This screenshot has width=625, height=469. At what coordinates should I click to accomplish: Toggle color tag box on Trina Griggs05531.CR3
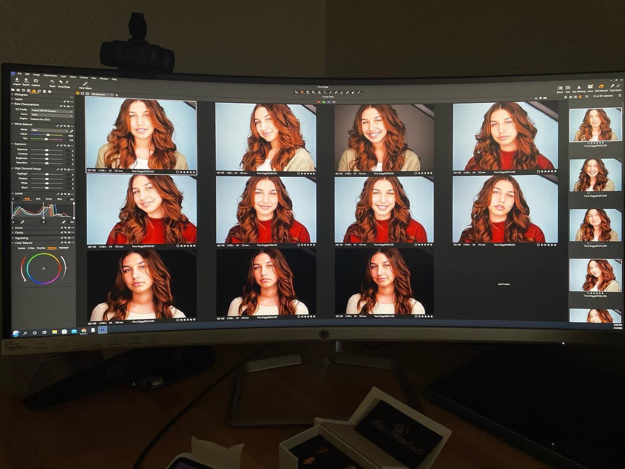(x=539, y=172)
